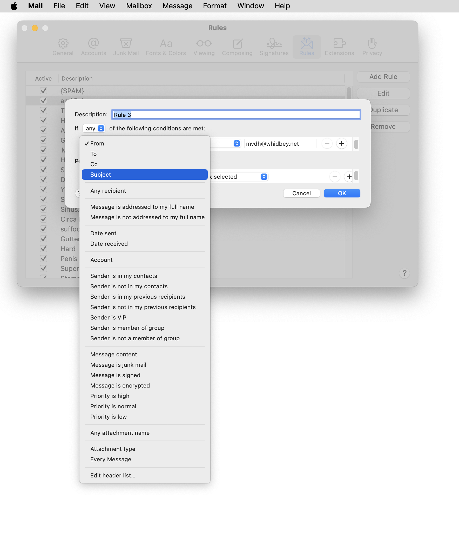Image resolution: width=459 pixels, height=559 pixels.
Task: Choose Every Message condition
Action: click(x=145, y=459)
